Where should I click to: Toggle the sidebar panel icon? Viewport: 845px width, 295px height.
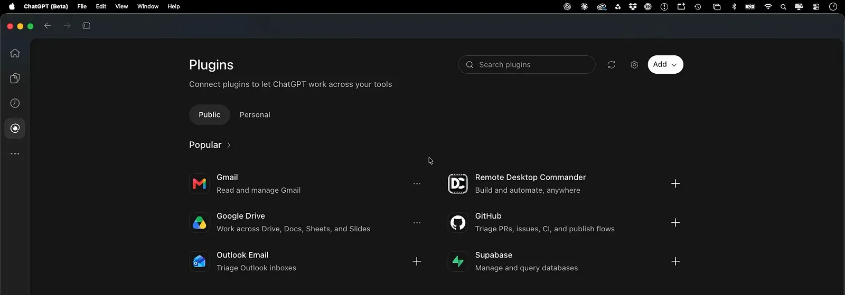pos(87,26)
